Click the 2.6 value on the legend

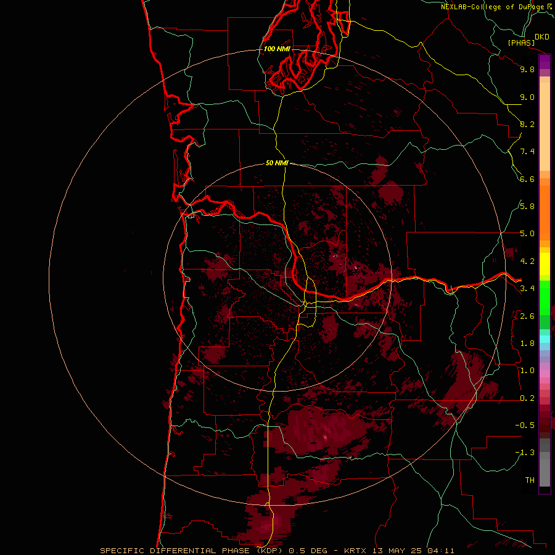point(527,316)
